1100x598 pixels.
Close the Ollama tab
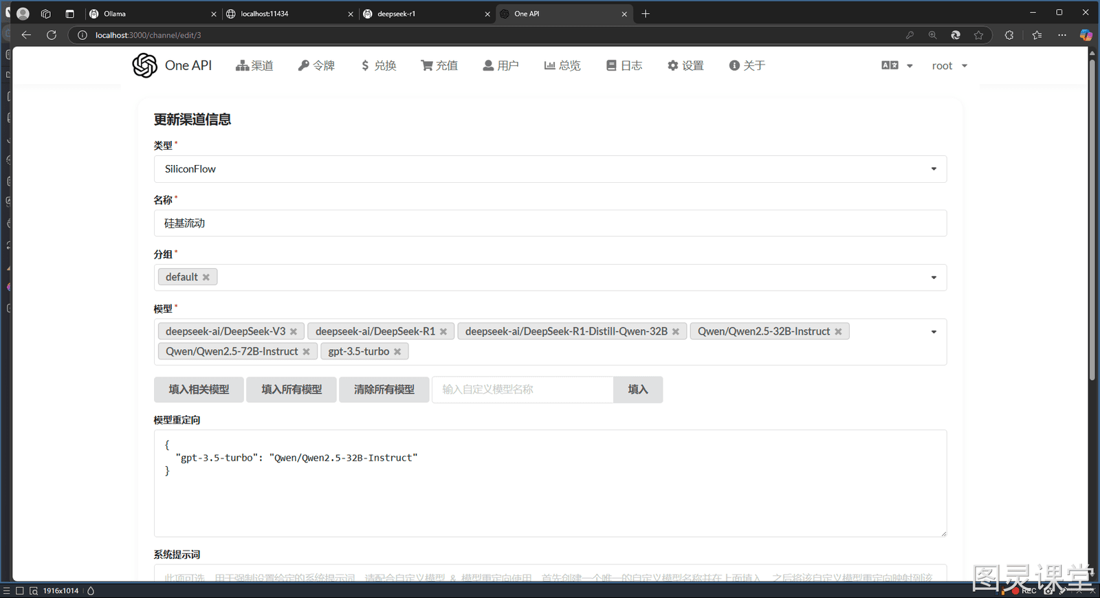click(214, 14)
